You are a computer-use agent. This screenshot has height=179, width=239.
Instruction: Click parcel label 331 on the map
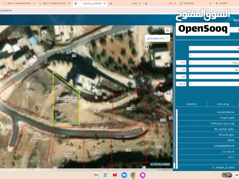[128, 150]
